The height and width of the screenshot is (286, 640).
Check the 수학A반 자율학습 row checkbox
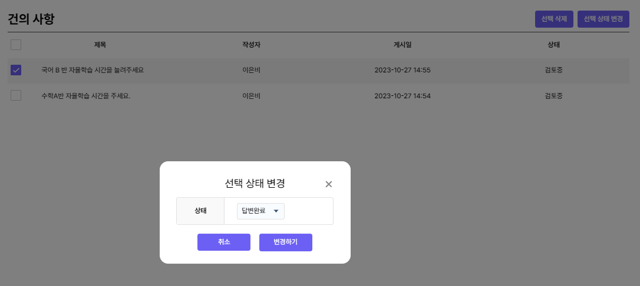click(x=16, y=95)
